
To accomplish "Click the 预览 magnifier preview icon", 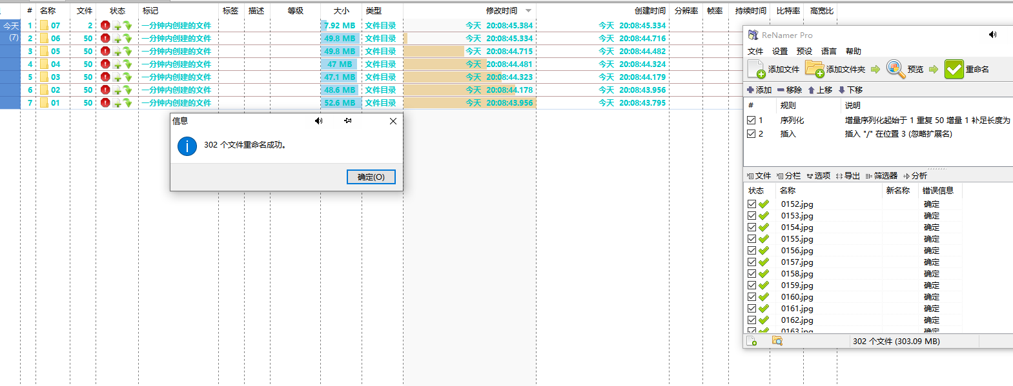I will click(x=895, y=69).
